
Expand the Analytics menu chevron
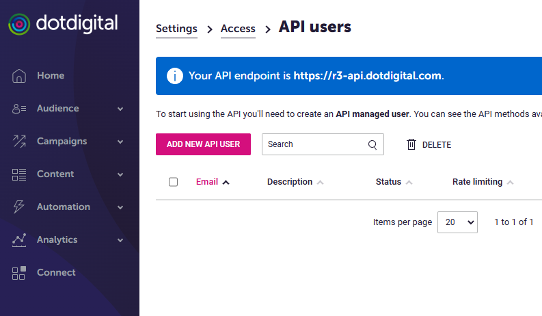(120, 240)
